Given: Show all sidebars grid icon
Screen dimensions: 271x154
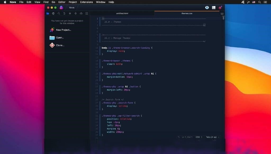Looking at the screenshot, I should 87,13.
